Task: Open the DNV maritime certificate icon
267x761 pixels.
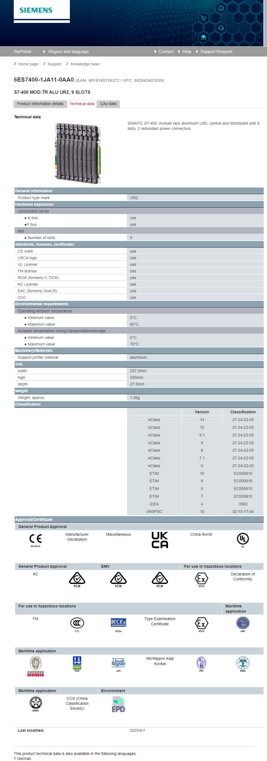Action: [77, 663]
